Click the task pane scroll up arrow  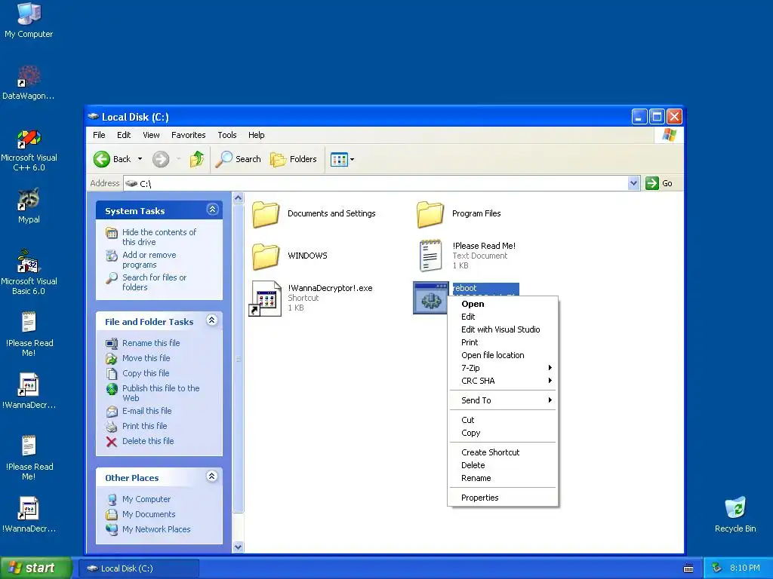coord(238,198)
